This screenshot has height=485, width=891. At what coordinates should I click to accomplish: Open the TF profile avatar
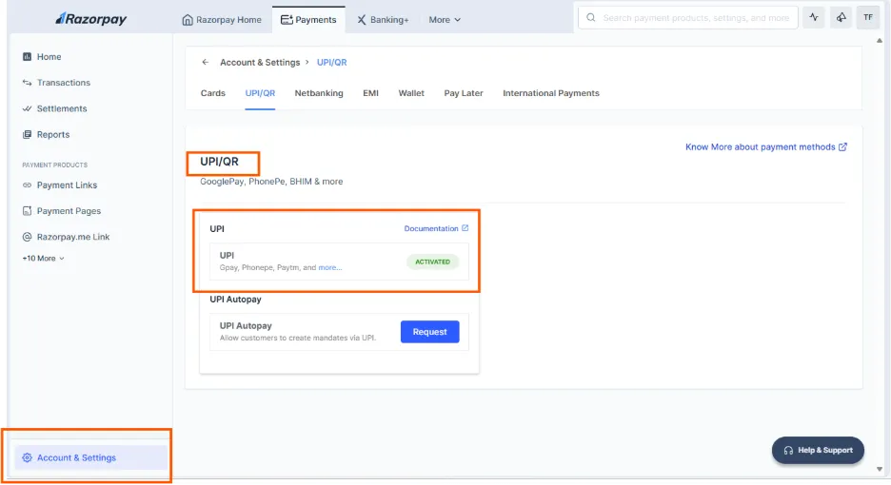(x=868, y=18)
